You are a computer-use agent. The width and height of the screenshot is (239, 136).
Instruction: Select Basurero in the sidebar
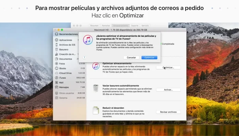(64, 49)
